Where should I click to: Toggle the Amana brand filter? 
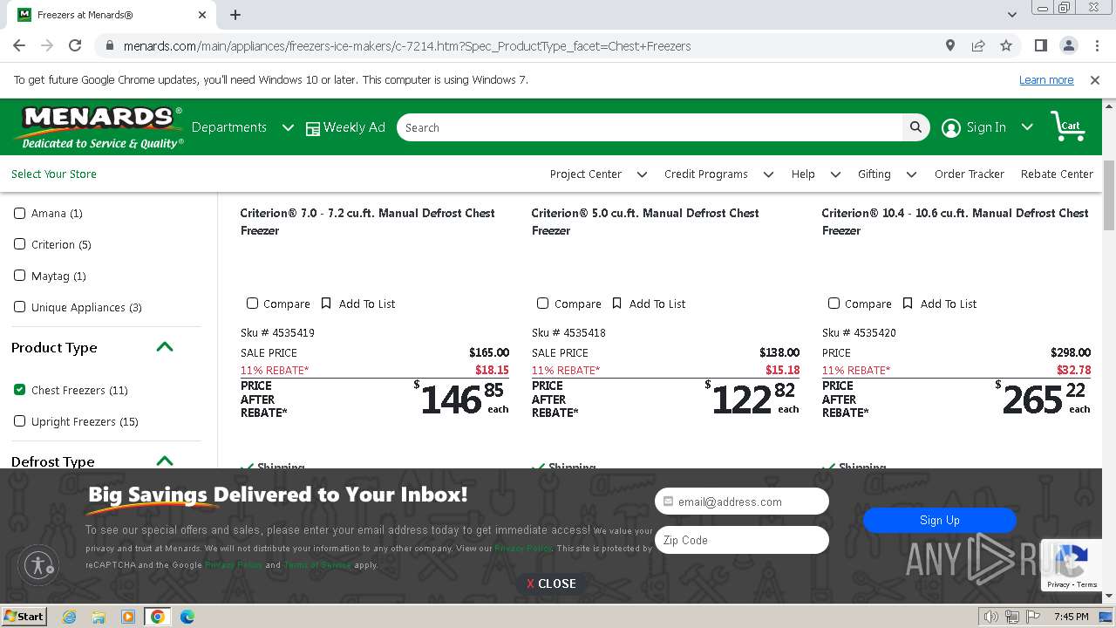click(x=19, y=213)
